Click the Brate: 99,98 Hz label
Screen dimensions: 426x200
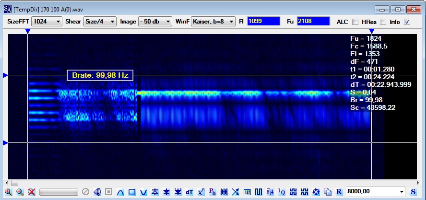coord(100,75)
